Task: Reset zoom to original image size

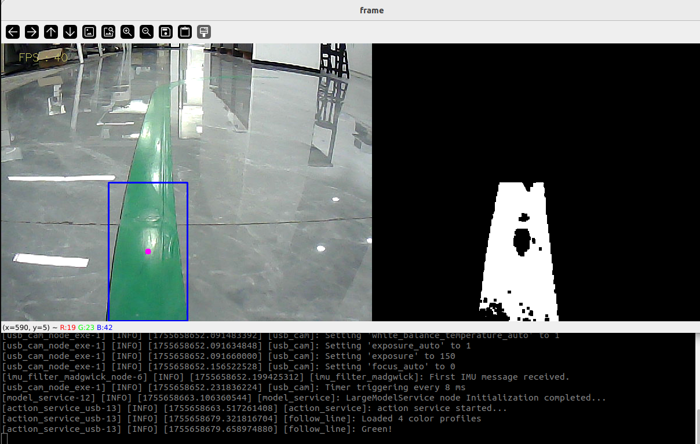Action: click(89, 32)
